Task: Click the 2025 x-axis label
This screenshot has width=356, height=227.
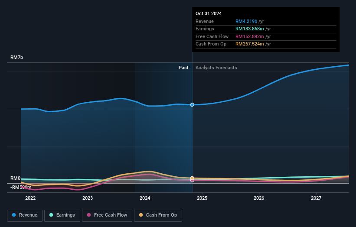Action: [x=202, y=198]
